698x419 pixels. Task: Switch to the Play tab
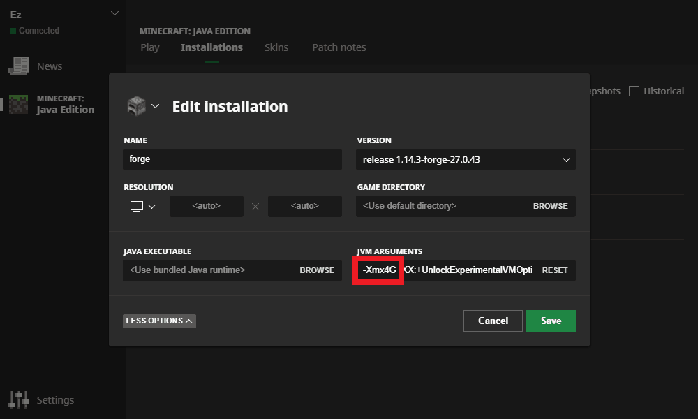click(150, 47)
